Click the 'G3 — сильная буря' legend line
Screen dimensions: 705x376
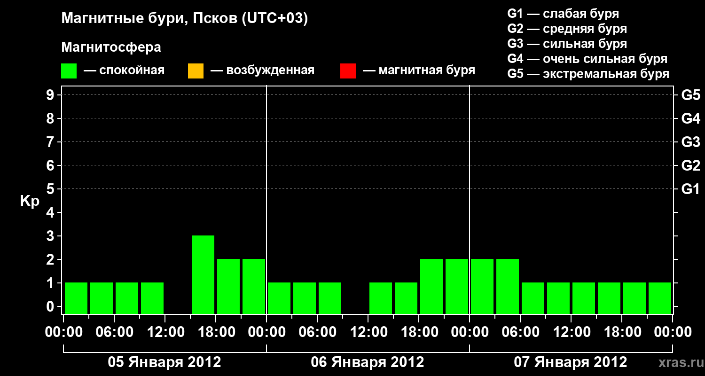tap(567, 44)
